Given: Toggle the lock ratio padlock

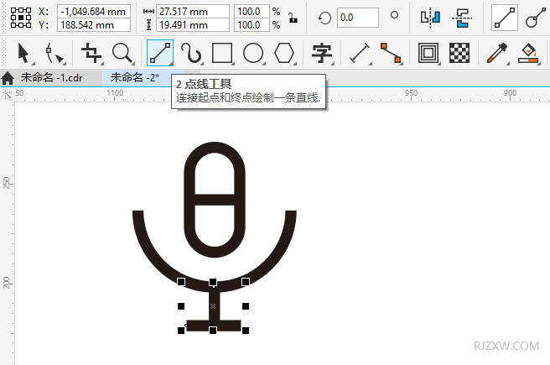Looking at the screenshot, I should [x=291, y=18].
